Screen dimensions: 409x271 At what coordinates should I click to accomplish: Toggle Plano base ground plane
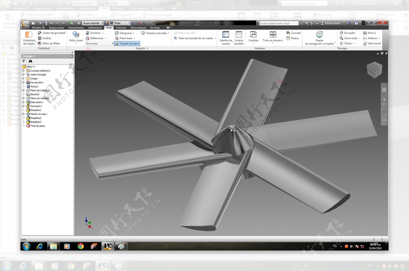coord(125,38)
